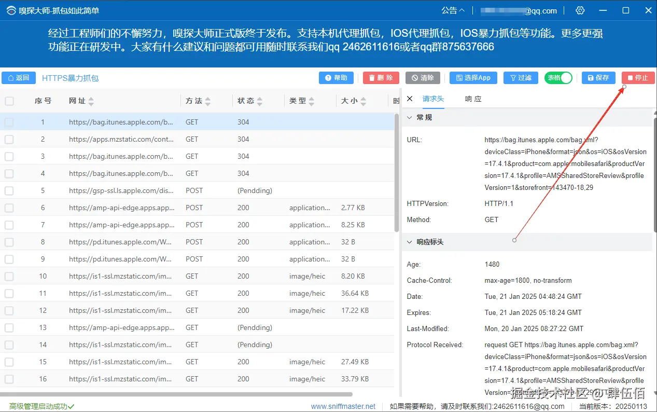
Task: Click the 高级管理启动成功 status message
Action: click(41, 406)
